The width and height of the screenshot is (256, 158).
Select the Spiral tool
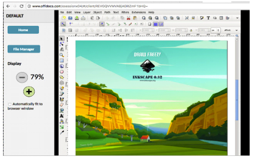[62, 83]
